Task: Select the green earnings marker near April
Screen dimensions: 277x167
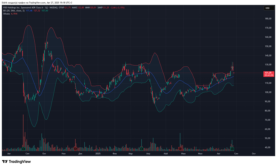Action: tap(141, 149)
